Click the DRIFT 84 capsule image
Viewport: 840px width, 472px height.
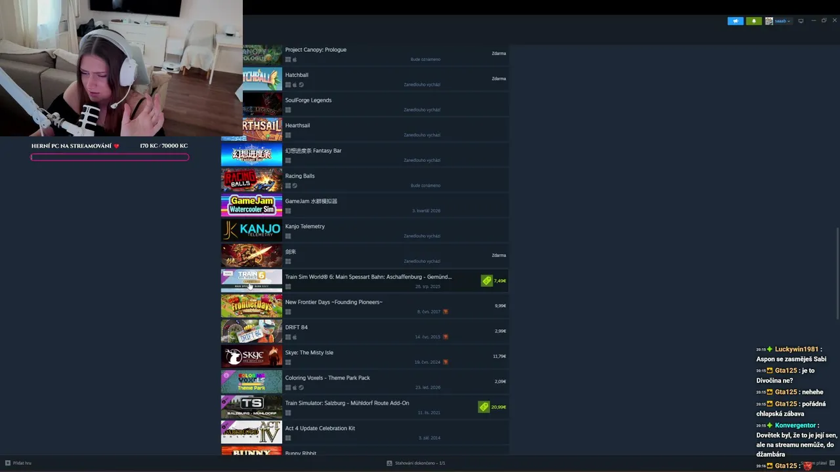pos(251,331)
